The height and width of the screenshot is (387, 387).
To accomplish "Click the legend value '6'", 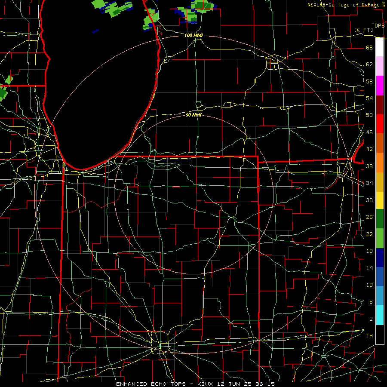I will point(371,302).
